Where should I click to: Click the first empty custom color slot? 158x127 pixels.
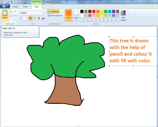[82, 19]
